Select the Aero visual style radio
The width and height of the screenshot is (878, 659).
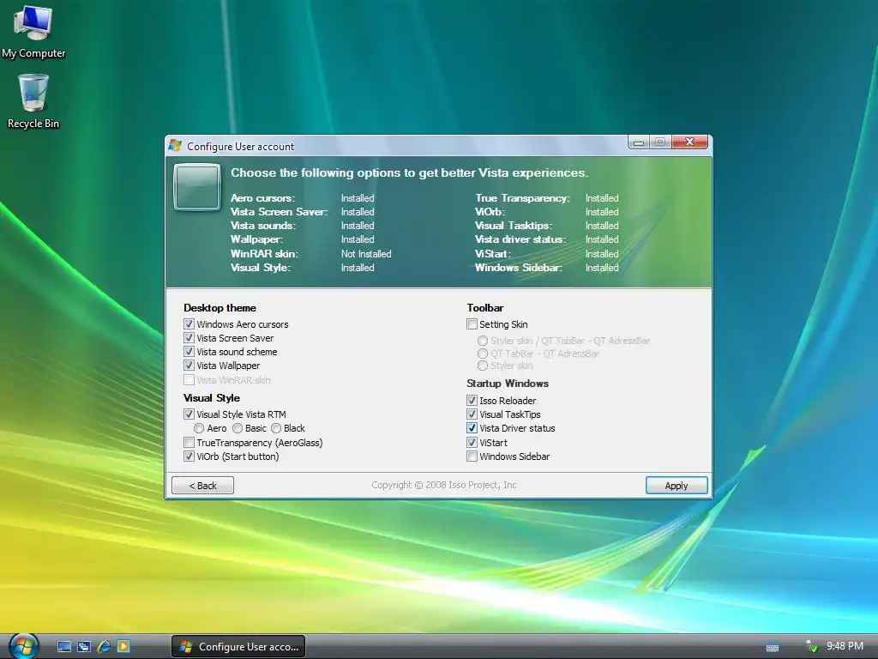point(199,428)
